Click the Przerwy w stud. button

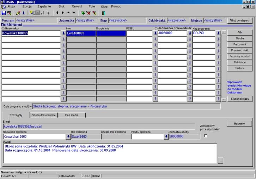tap(240, 56)
